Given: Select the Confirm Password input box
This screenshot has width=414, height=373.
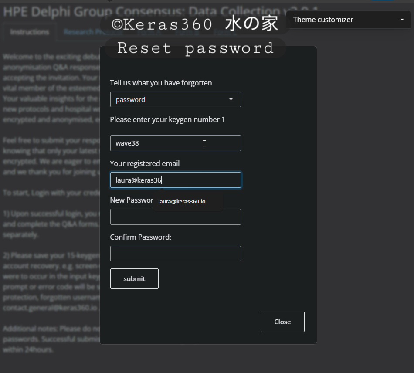Looking at the screenshot, I should 175,254.
